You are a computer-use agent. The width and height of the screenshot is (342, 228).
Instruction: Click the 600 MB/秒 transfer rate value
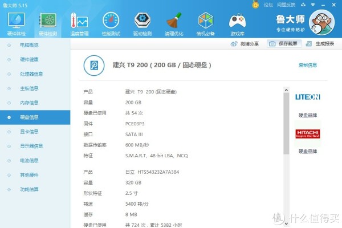click(x=137, y=145)
